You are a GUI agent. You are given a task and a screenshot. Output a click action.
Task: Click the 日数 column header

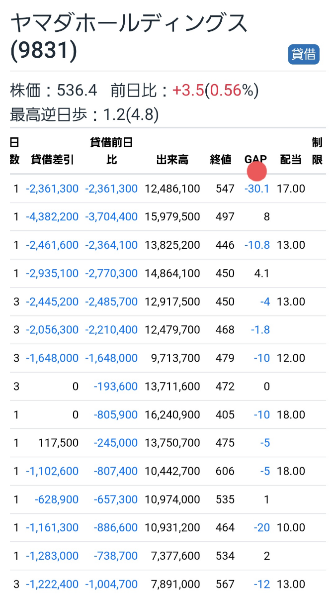(15, 151)
